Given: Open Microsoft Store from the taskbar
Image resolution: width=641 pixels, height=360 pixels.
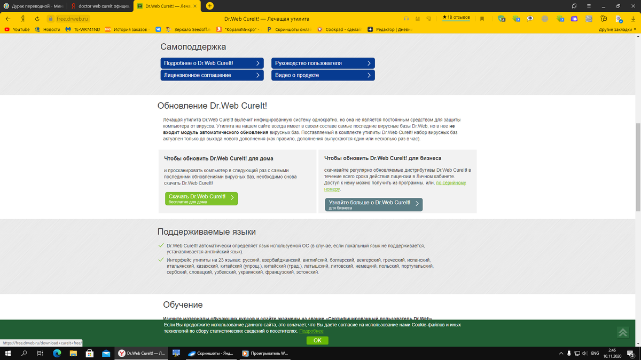Looking at the screenshot, I should [90, 353].
